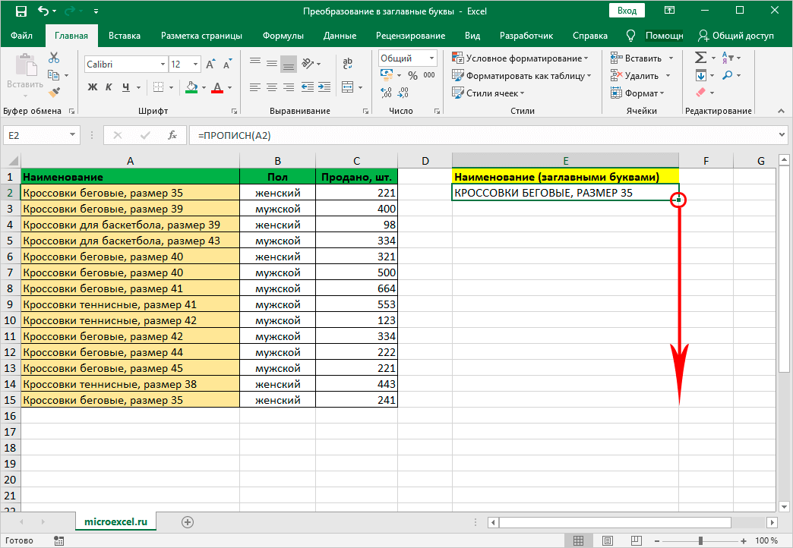Image resolution: width=793 pixels, height=548 pixels.
Task: Toggle bold formatting (Ж)
Action: tap(93, 87)
